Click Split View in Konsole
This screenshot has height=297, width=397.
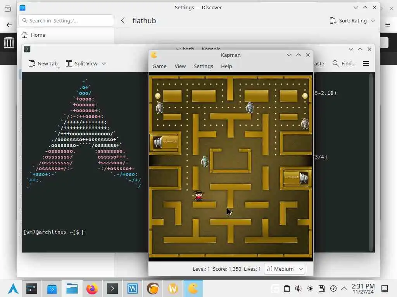(81, 64)
